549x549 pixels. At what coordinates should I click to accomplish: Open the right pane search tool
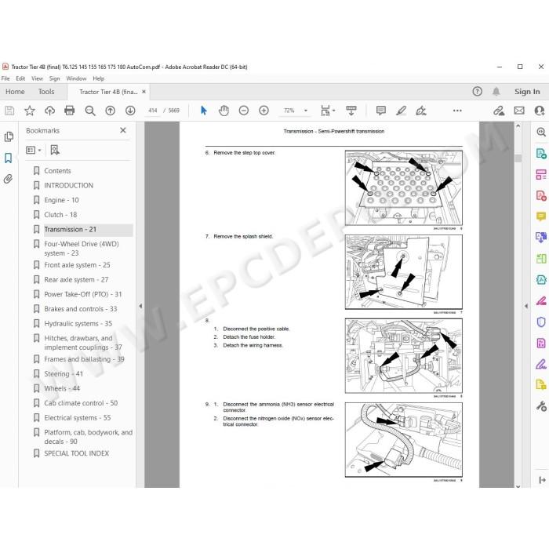click(541, 132)
